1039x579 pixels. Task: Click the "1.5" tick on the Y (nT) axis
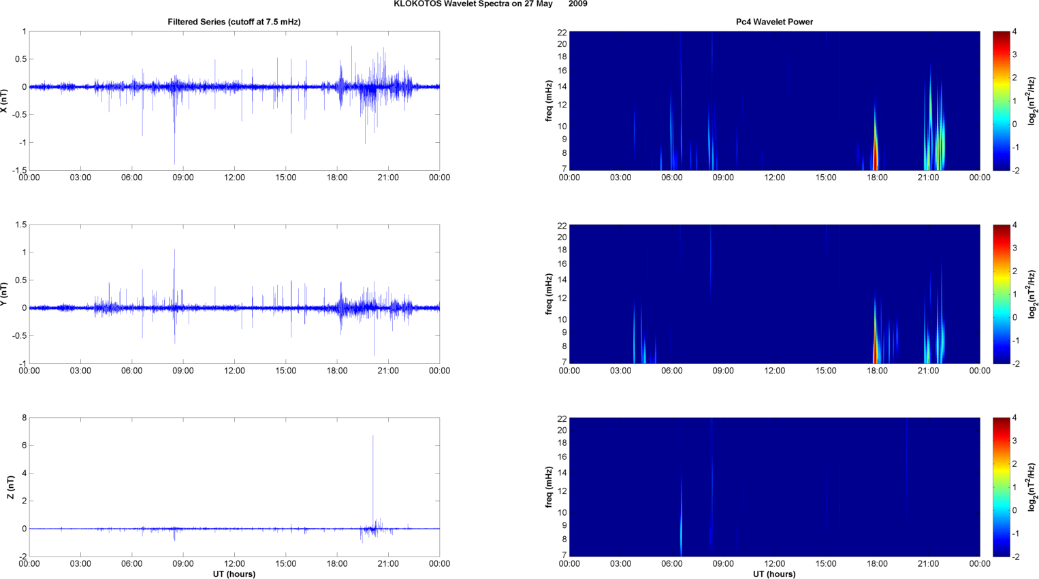pos(20,225)
